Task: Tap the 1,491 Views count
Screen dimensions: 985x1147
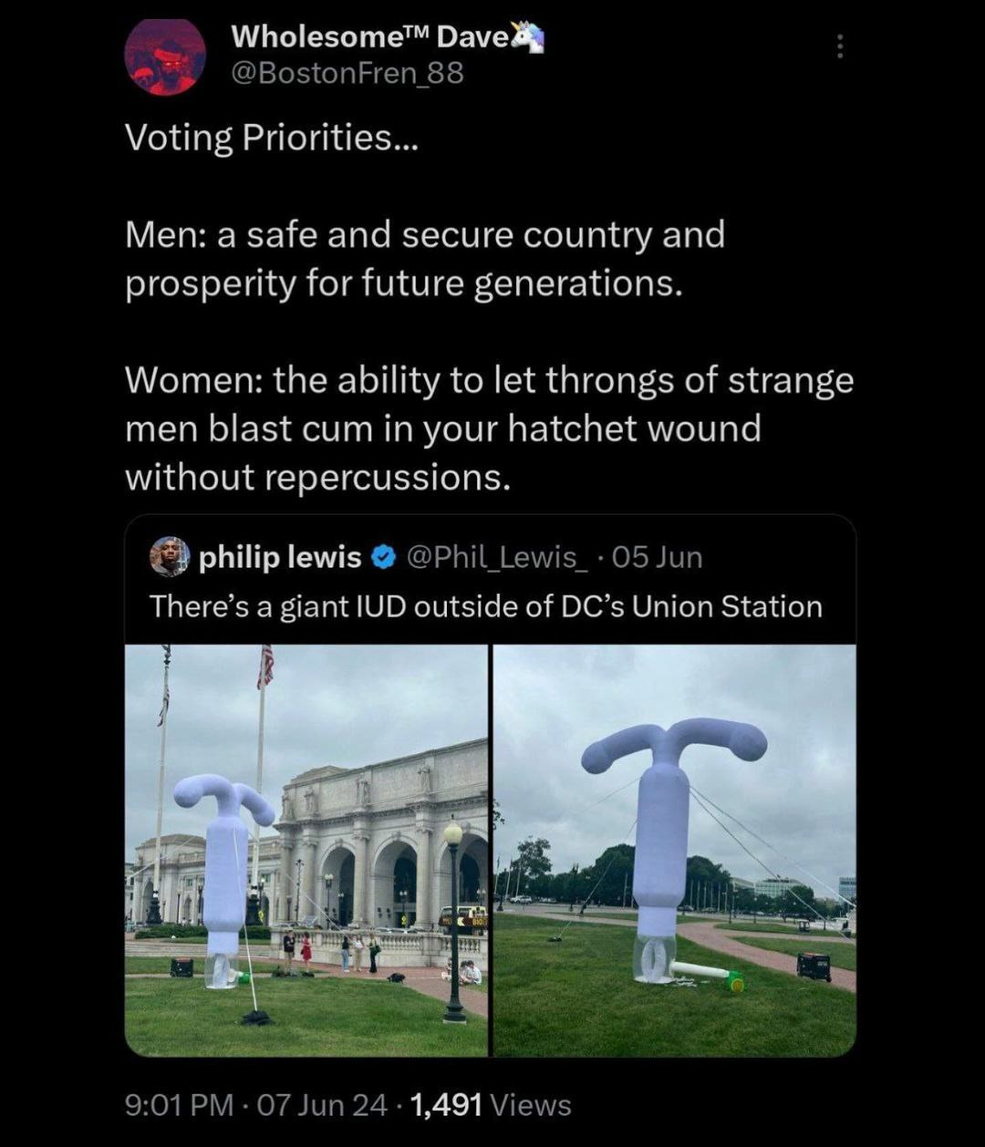Action: [491, 1105]
